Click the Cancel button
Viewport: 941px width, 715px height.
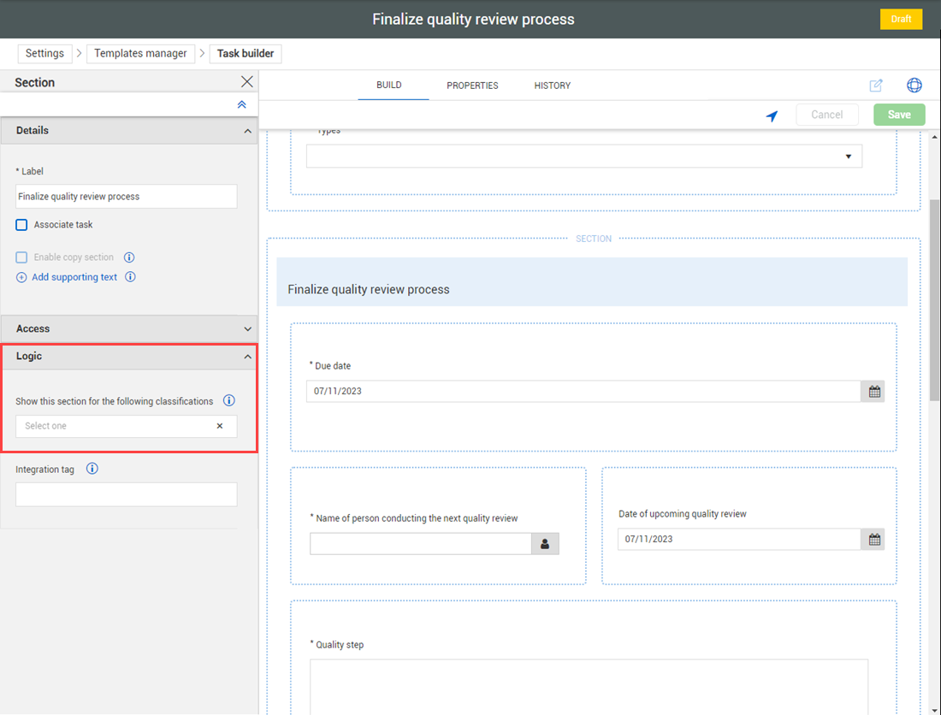click(x=827, y=115)
